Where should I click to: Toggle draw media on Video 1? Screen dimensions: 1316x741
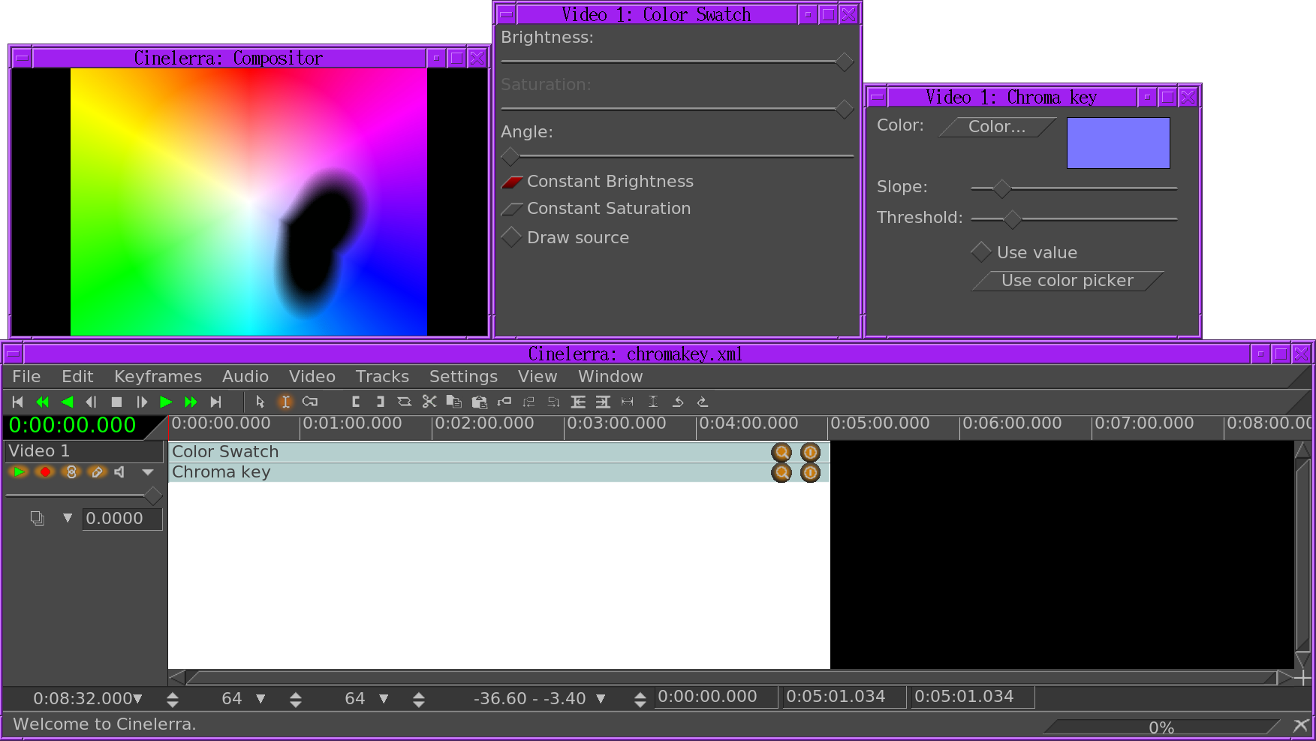click(x=97, y=472)
